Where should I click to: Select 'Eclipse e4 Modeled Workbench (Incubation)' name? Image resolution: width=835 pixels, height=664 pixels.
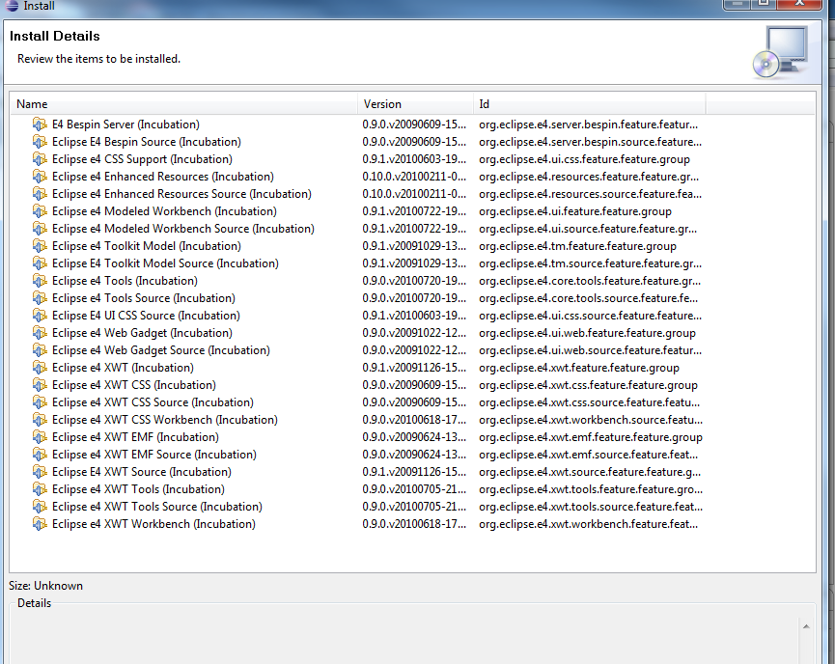[164, 211]
